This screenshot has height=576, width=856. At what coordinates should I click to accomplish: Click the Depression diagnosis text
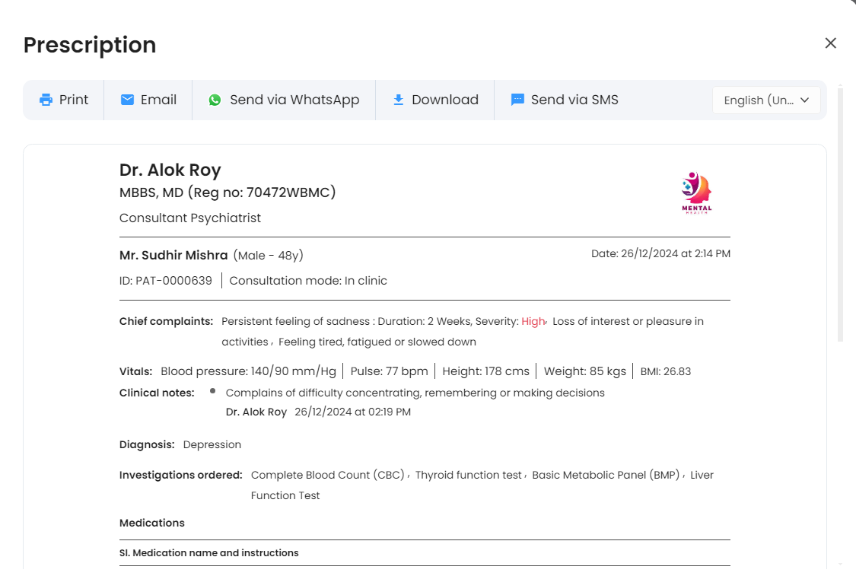click(212, 444)
